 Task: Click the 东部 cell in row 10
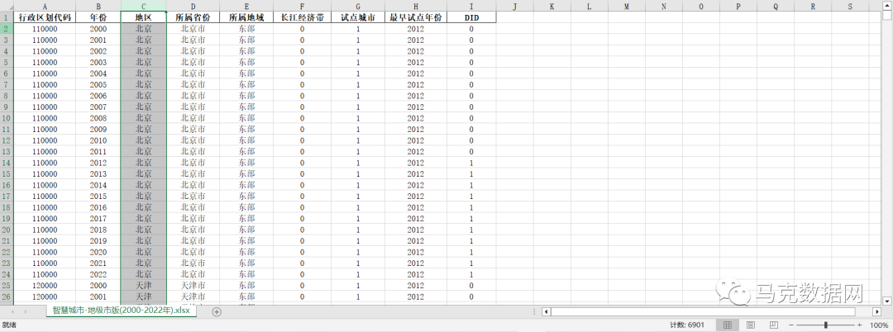(246, 117)
